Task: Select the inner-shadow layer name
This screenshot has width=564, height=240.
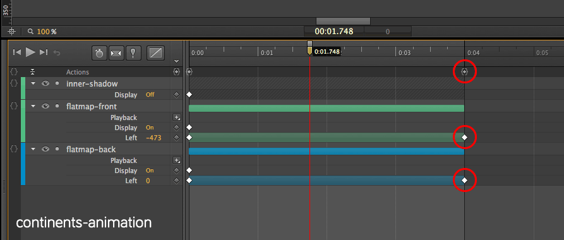Action: (x=92, y=83)
